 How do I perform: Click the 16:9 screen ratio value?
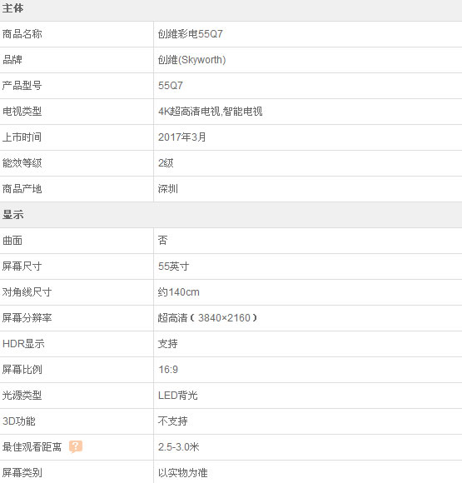click(x=168, y=370)
